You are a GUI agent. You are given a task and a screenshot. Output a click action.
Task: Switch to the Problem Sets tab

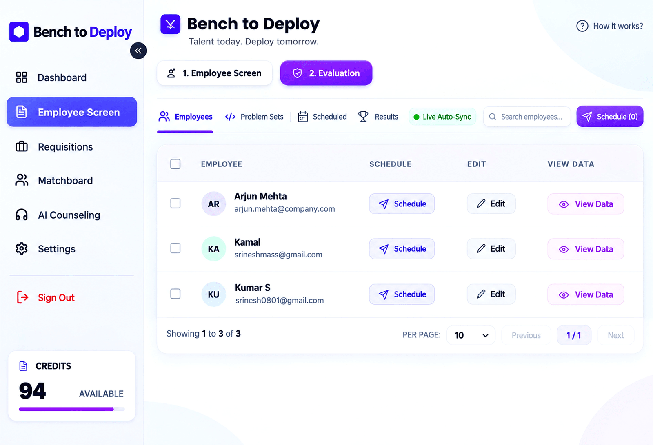tap(254, 117)
